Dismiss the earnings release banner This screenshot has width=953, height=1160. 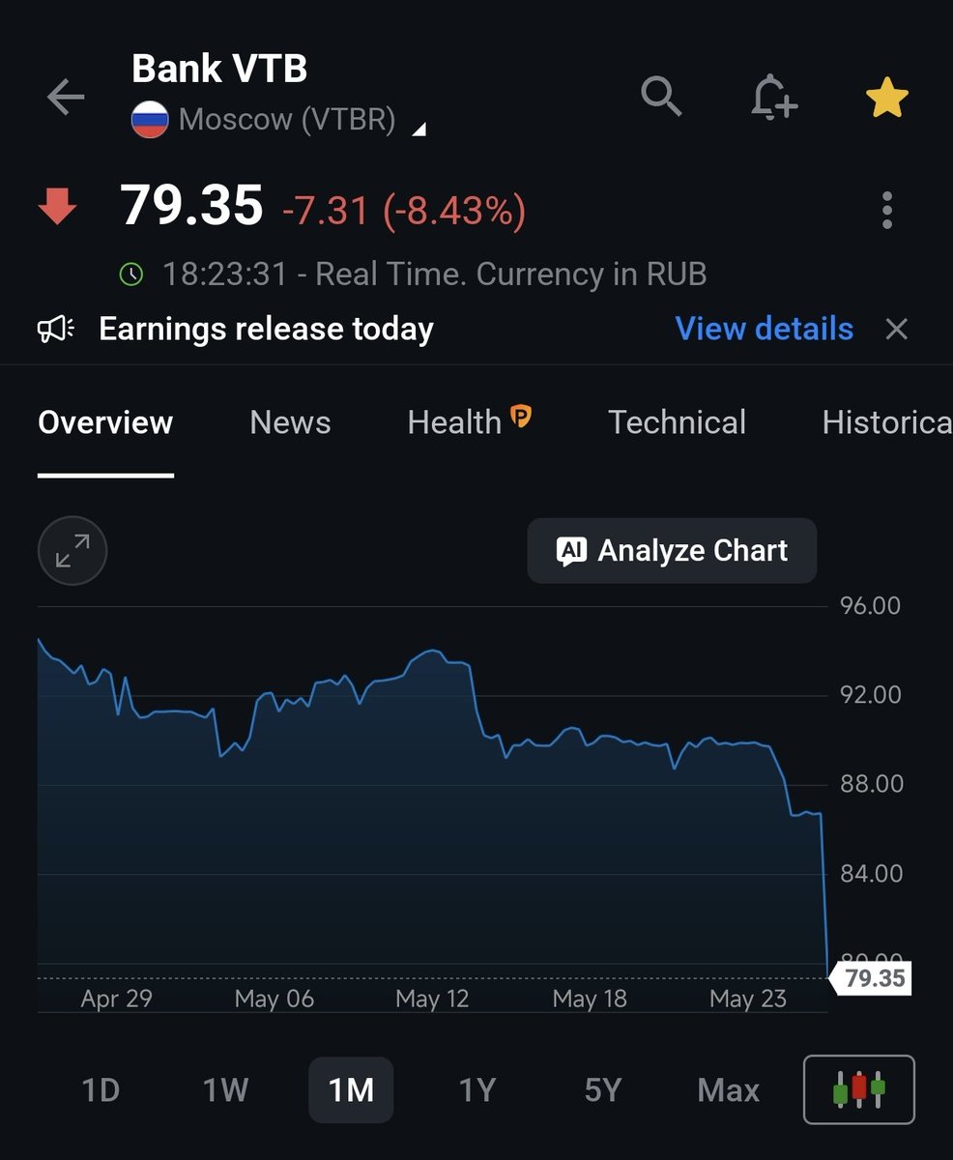[x=897, y=330]
